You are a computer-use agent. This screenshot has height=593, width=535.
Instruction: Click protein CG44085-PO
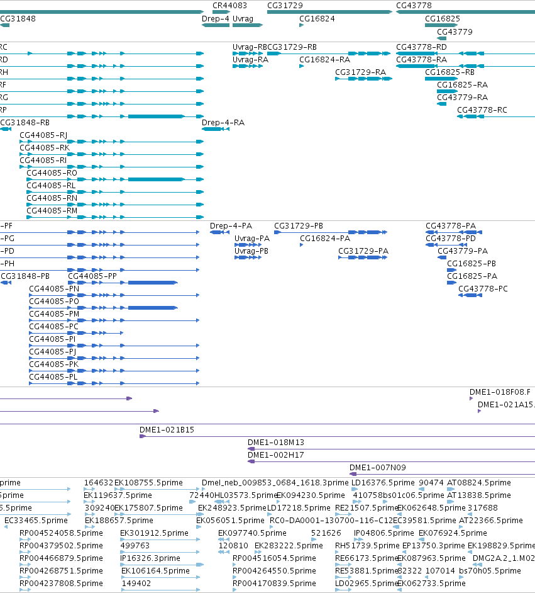[54, 302]
